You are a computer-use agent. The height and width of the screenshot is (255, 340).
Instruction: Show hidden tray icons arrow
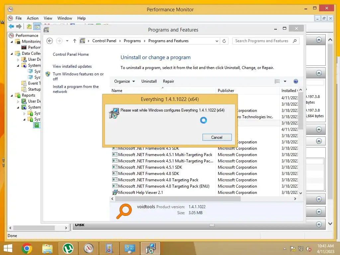(x=285, y=249)
